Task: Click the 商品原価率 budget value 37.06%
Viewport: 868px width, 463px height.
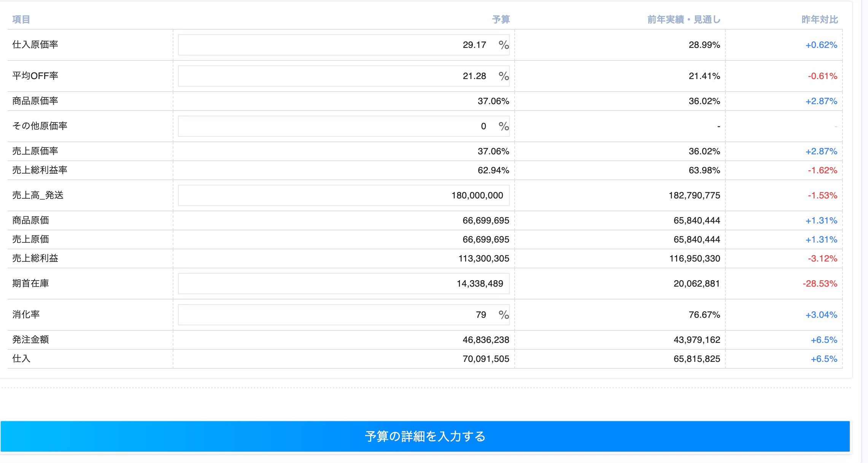Action: click(x=493, y=101)
